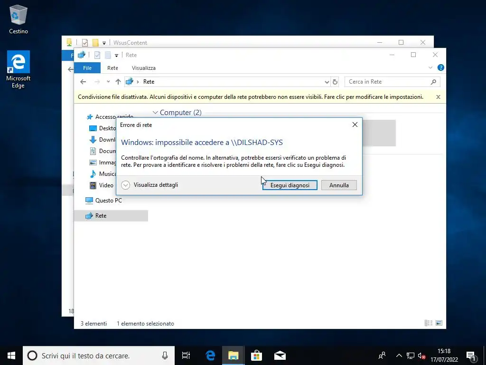Select Rete in the navigation pane
This screenshot has height=365, width=486.
[111, 216]
